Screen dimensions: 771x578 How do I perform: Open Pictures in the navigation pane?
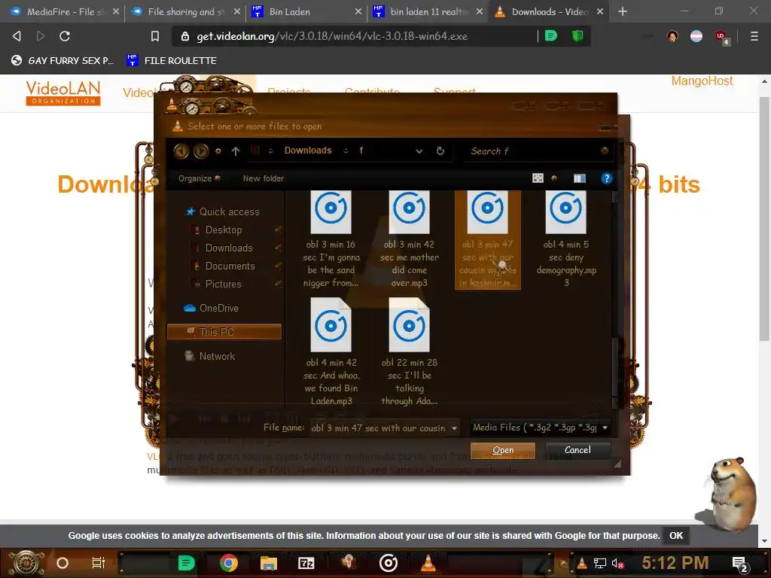[x=223, y=284]
